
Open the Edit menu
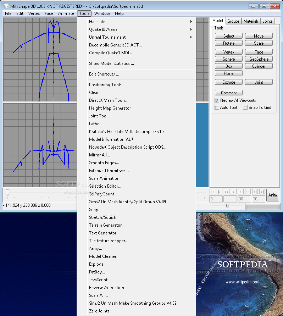click(x=20, y=13)
